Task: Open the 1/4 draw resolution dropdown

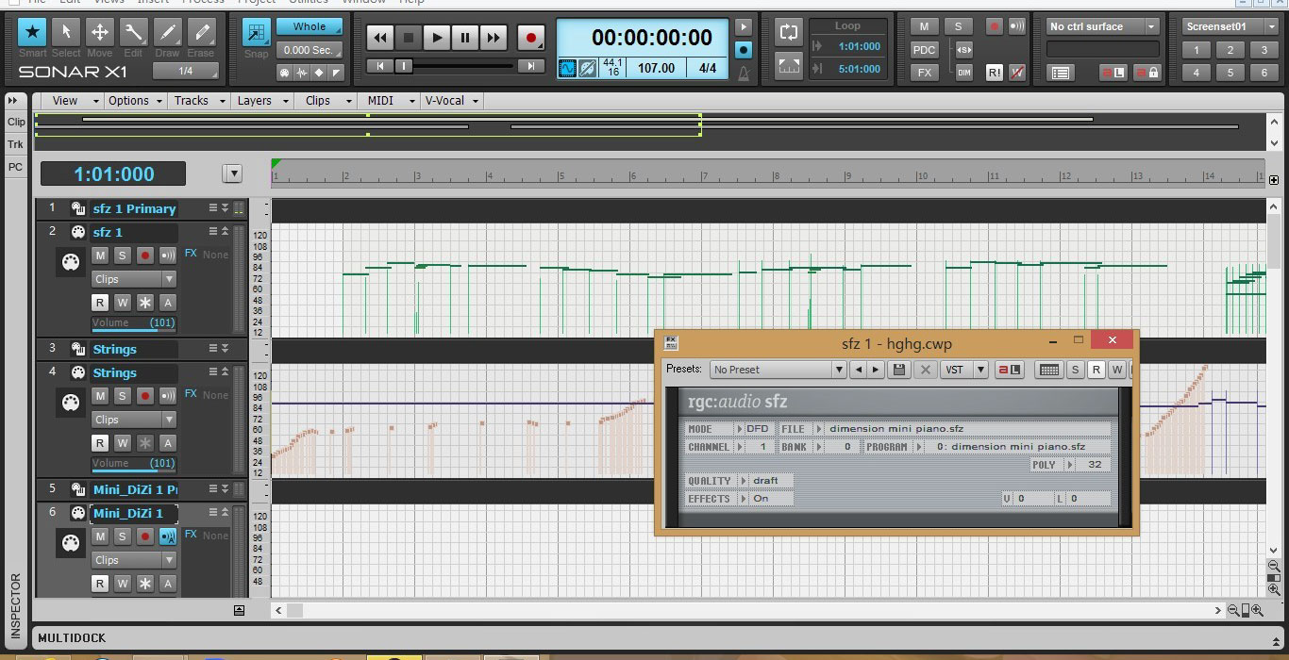Action: (185, 71)
